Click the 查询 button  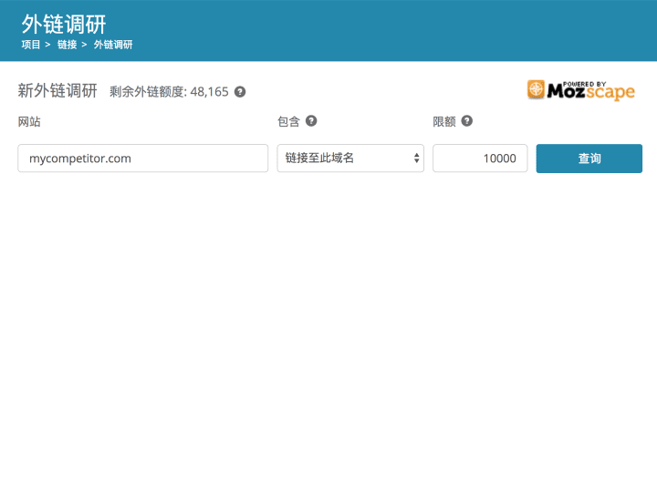click(x=589, y=159)
